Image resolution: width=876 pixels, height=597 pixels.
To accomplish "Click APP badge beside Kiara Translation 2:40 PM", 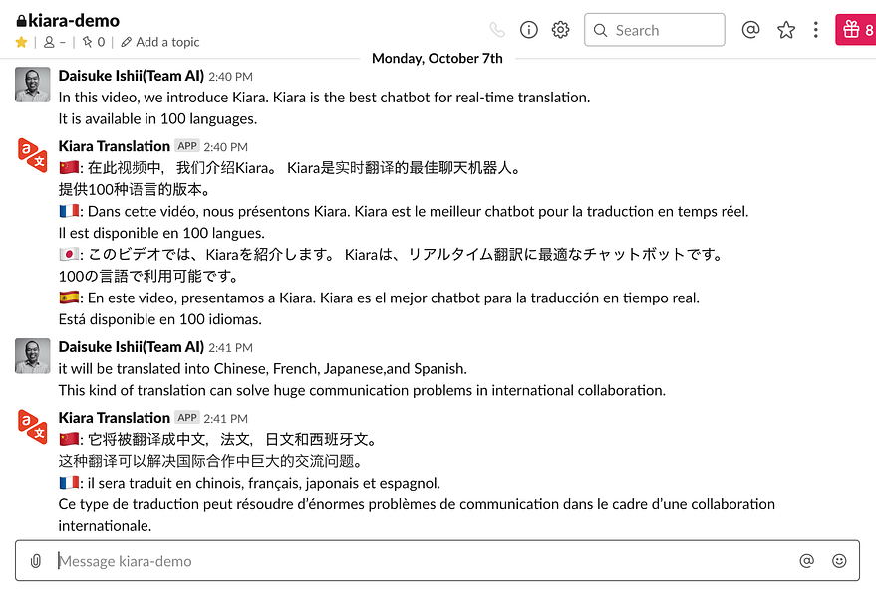I will point(187,146).
